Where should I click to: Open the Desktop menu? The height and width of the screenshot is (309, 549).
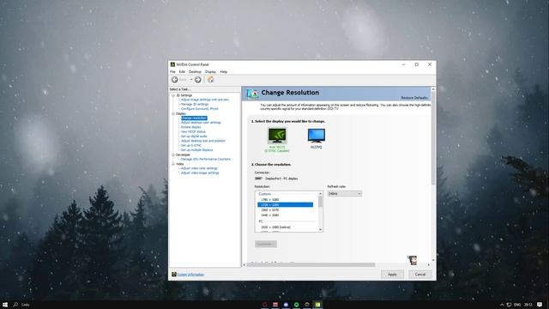point(195,72)
